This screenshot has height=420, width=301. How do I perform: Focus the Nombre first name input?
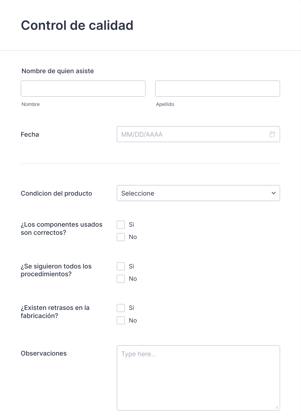point(83,88)
